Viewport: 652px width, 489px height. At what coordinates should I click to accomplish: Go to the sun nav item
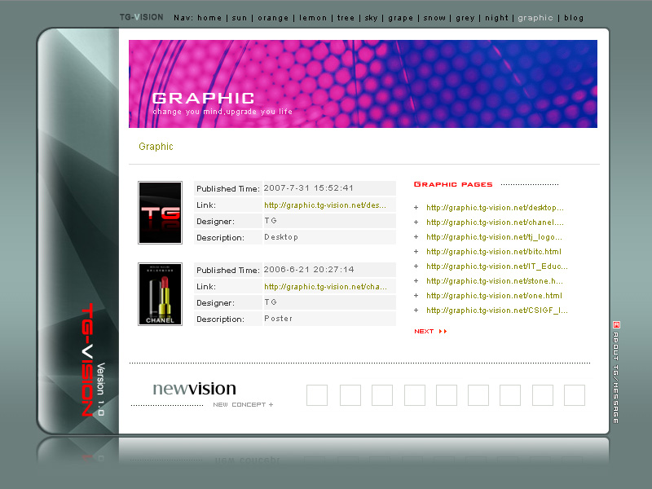point(239,18)
